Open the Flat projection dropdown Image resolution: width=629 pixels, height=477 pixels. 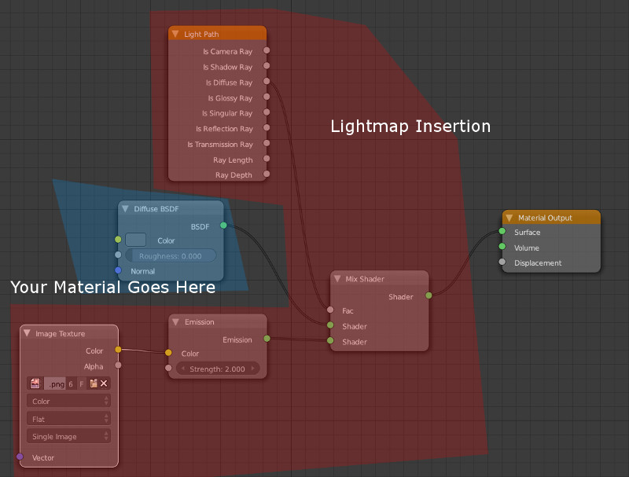[68, 419]
